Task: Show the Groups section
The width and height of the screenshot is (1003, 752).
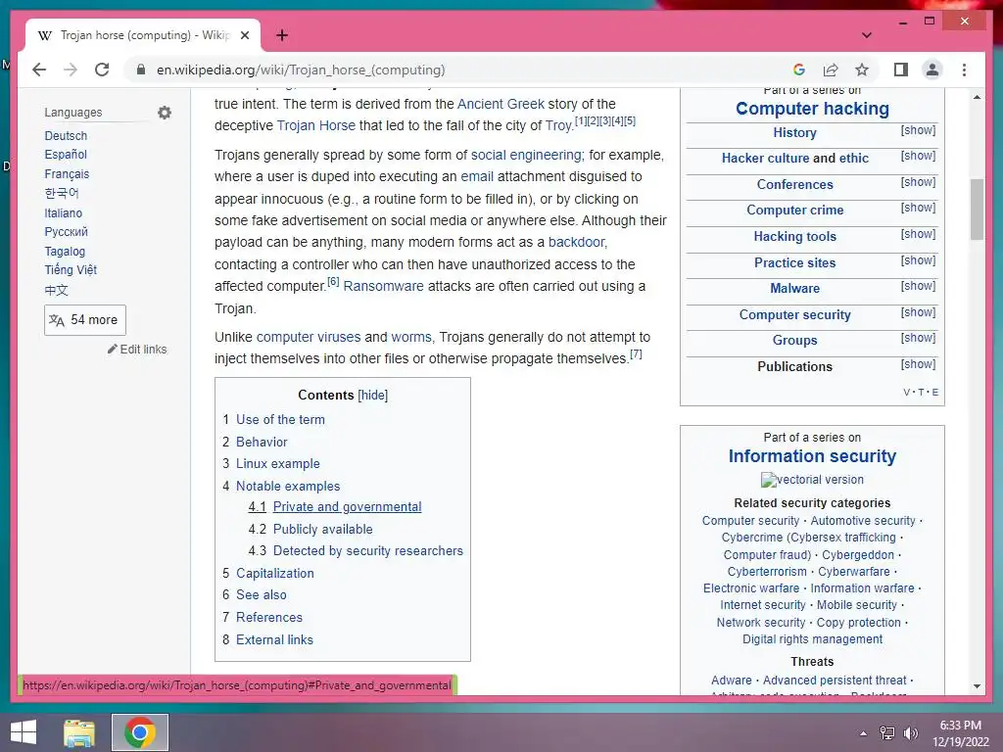Action: coord(918,338)
